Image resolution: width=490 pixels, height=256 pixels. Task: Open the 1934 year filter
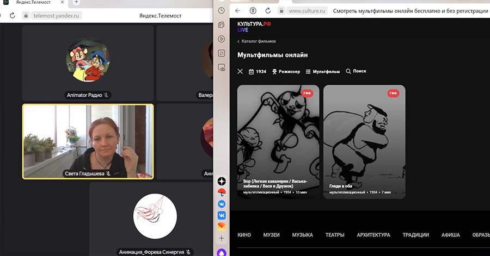pyautogui.click(x=258, y=72)
